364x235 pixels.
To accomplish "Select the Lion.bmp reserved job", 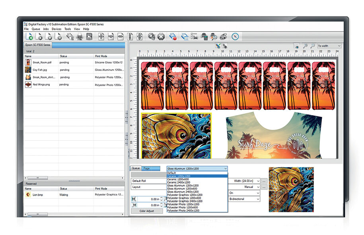I will click(x=74, y=195).
